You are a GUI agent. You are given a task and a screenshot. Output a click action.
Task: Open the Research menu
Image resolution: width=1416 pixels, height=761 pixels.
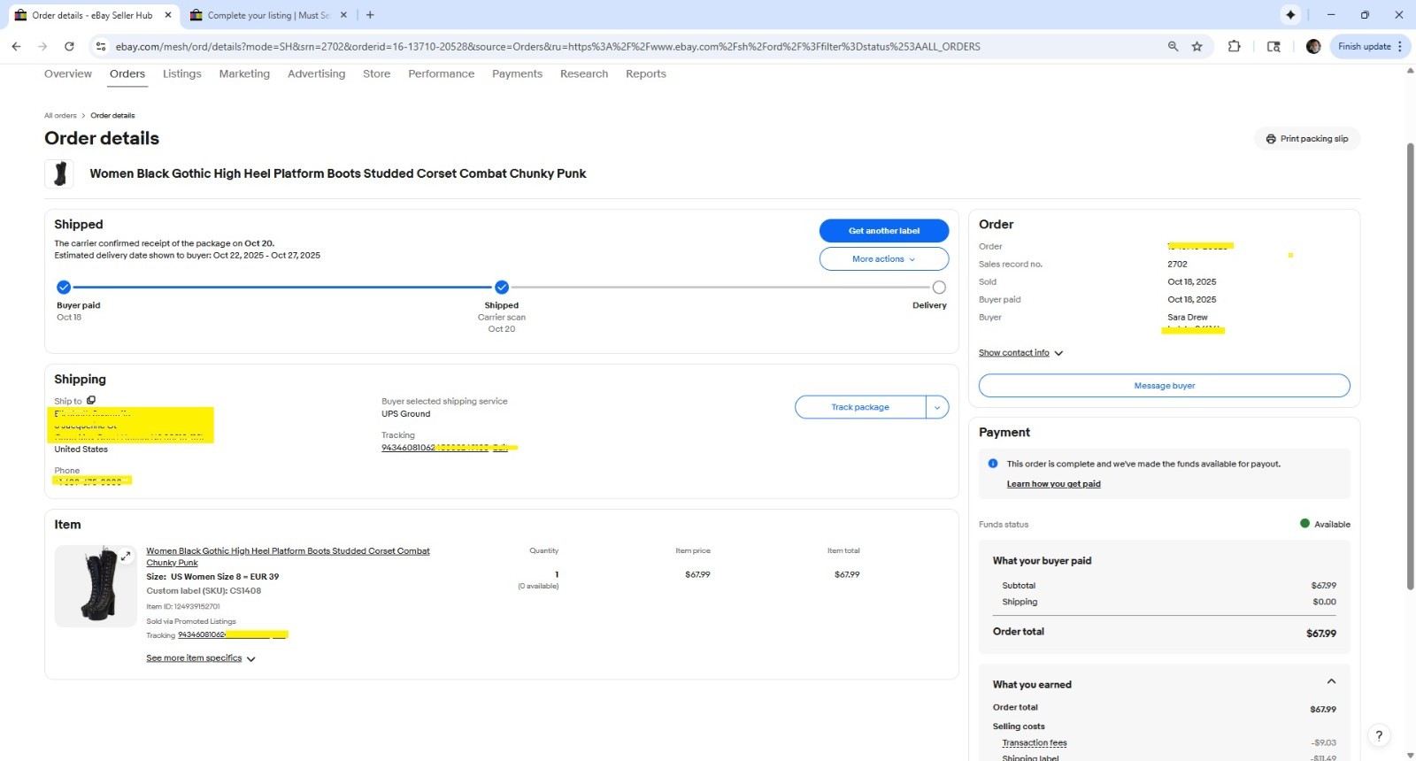pyautogui.click(x=584, y=74)
